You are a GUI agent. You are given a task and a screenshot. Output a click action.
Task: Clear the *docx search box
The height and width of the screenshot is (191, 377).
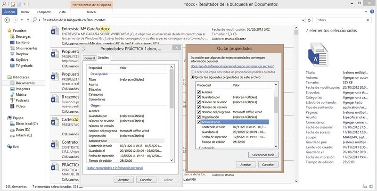tap(368, 20)
